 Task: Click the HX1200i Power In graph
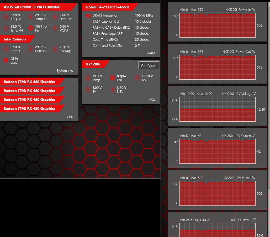[218, 25]
